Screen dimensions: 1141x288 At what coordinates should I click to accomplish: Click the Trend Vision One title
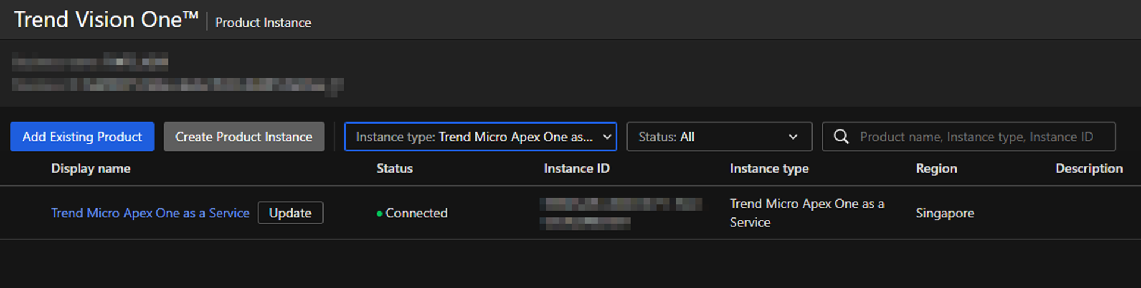(x=106, y=20)
